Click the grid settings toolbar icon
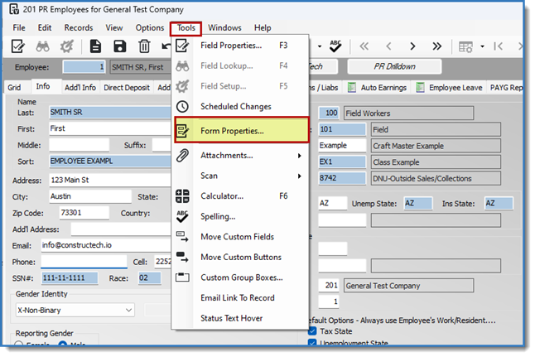This screenshot has width=535, height=357. [x=465, y=46]
